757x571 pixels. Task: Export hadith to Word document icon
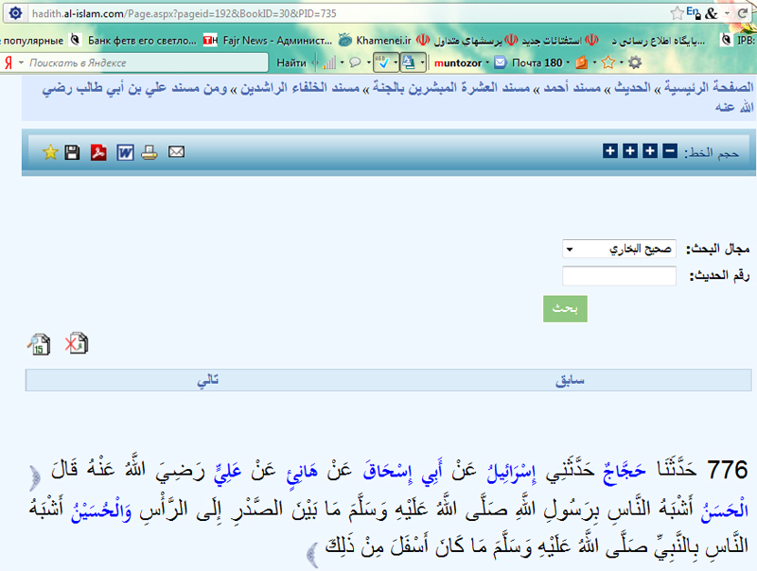pos(125,152)
